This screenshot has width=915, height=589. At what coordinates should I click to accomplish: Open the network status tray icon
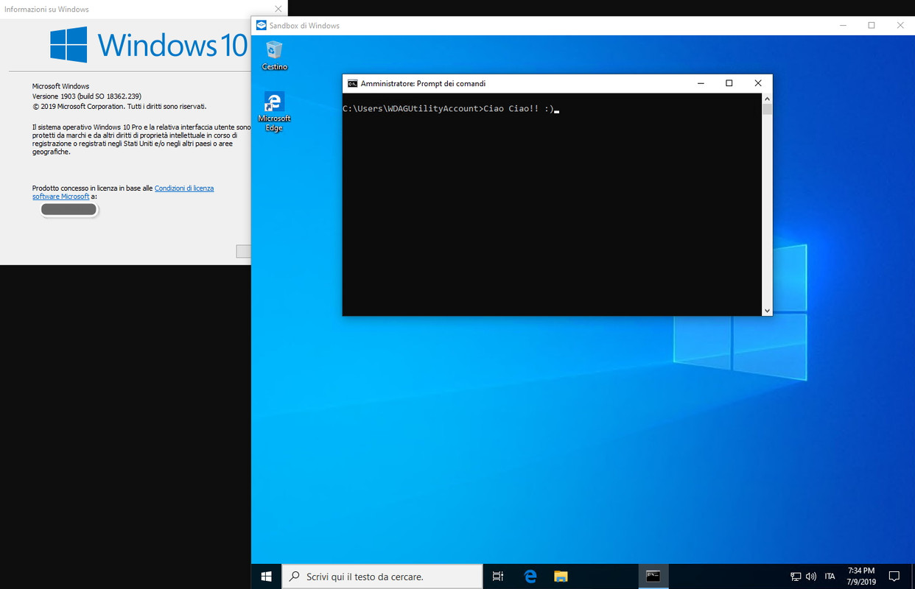[796, 576]
